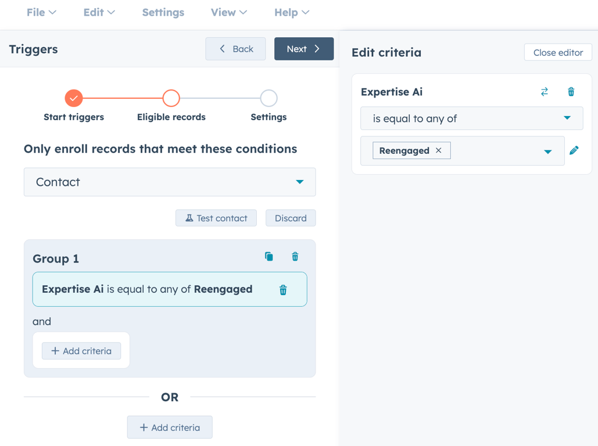
Task: Select the Start triggers step circle
Action: [74, 98]
